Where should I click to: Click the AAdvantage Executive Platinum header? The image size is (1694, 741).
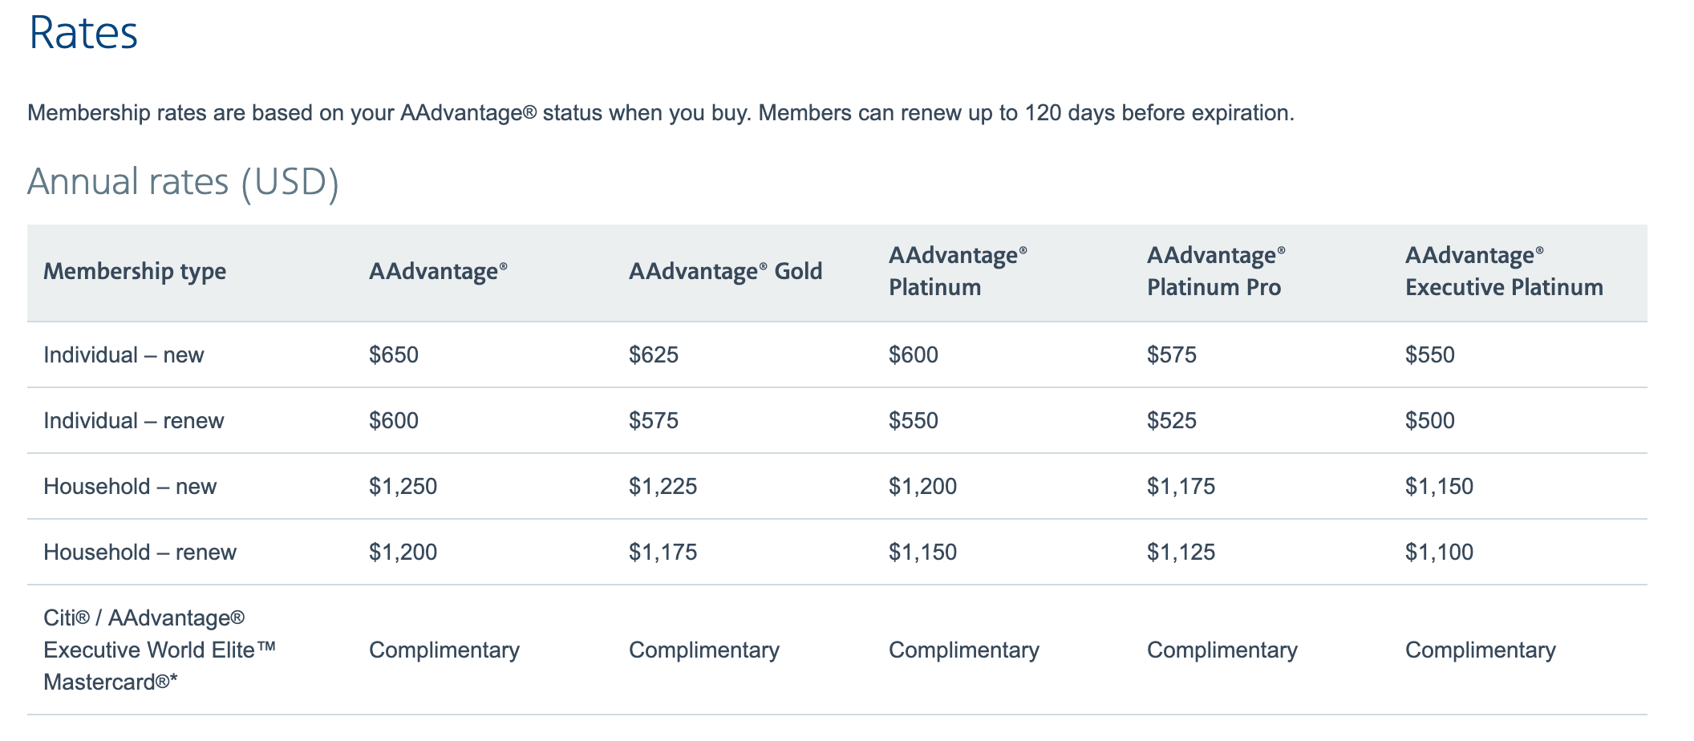click(1504, 272)
